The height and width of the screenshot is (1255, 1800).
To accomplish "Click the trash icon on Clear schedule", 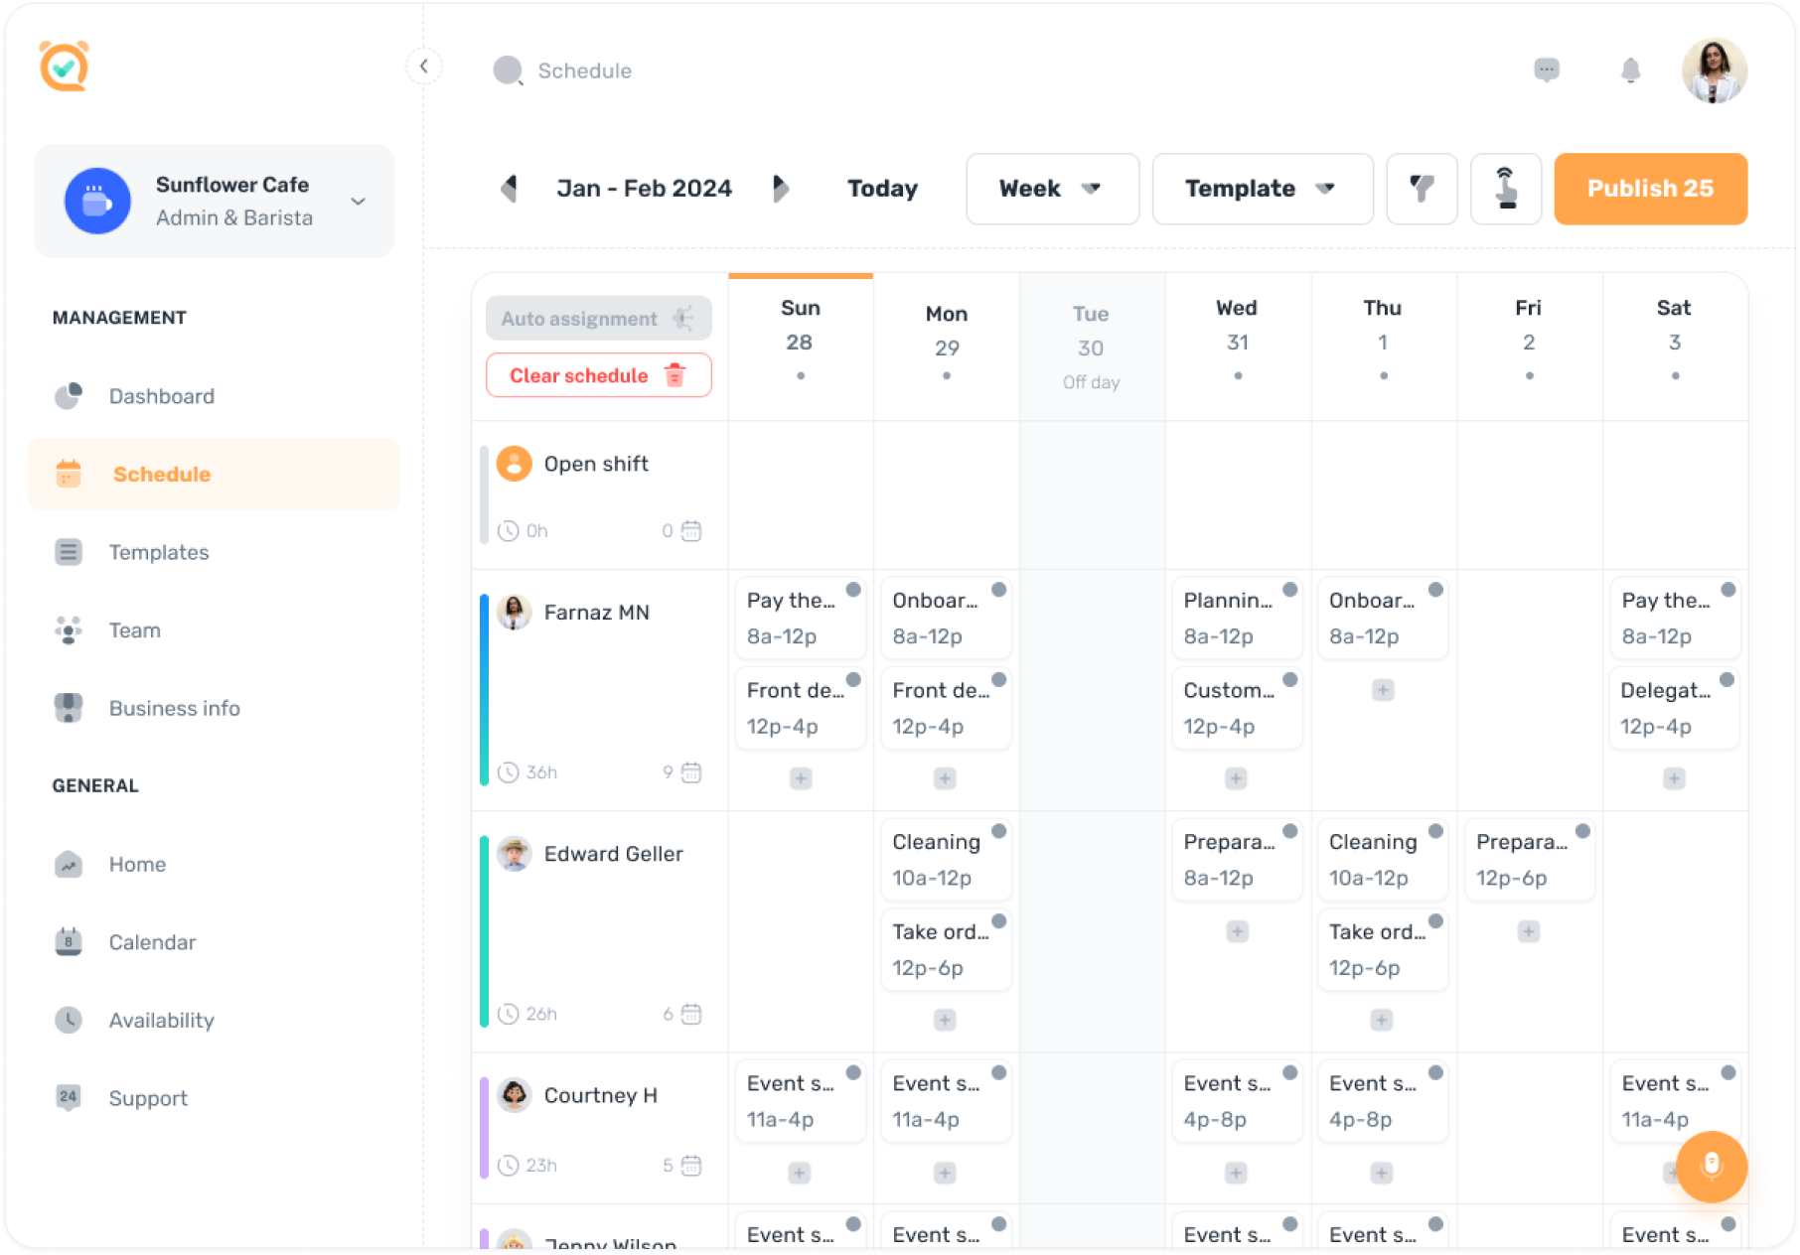I will tap(676, 375).
